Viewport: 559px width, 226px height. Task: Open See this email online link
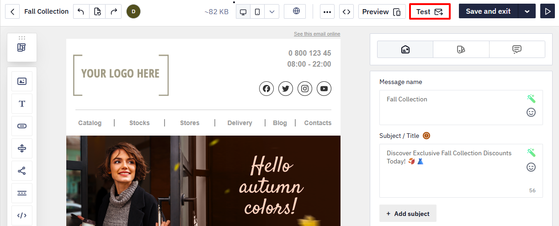pos(317,34)
